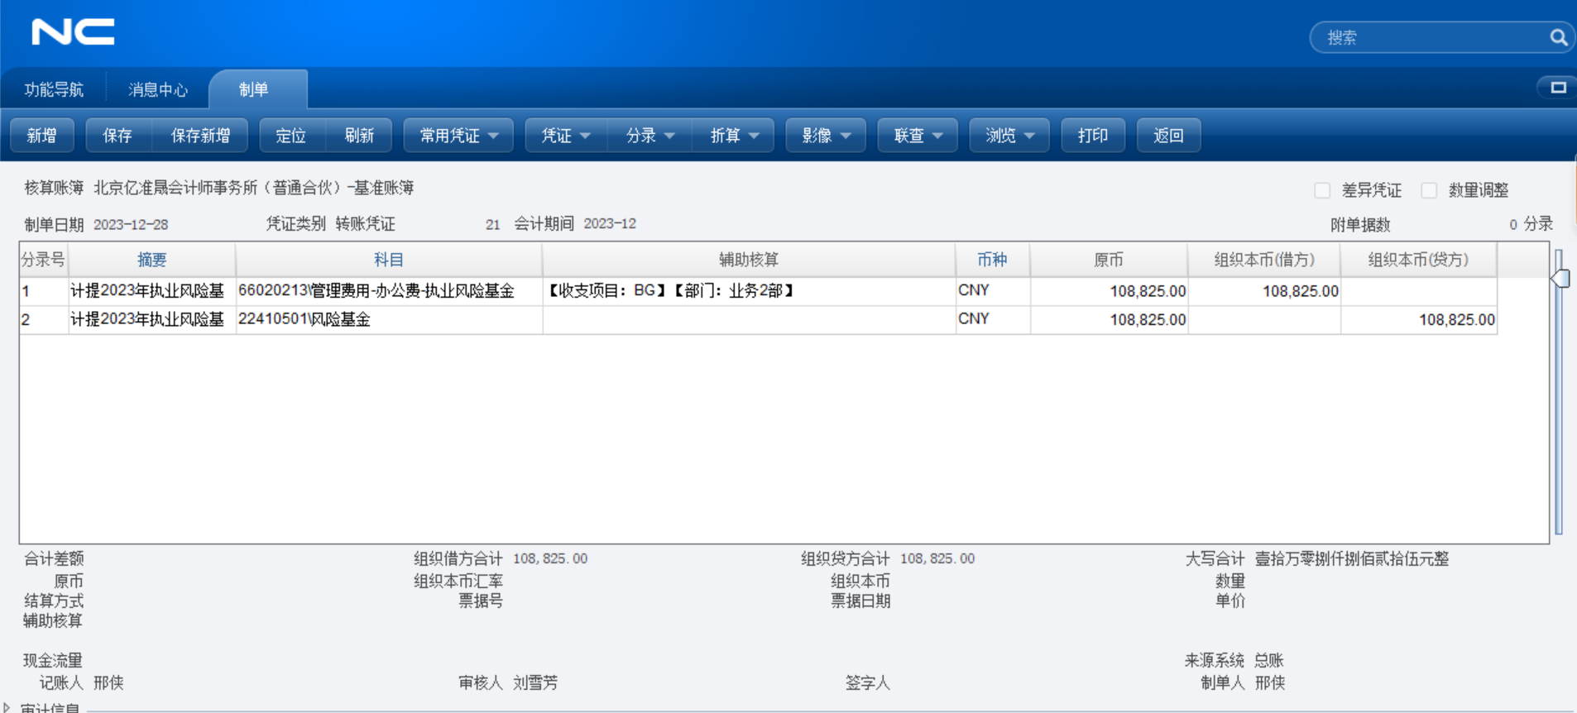Open the 消息中心 tab

point(158,89)
